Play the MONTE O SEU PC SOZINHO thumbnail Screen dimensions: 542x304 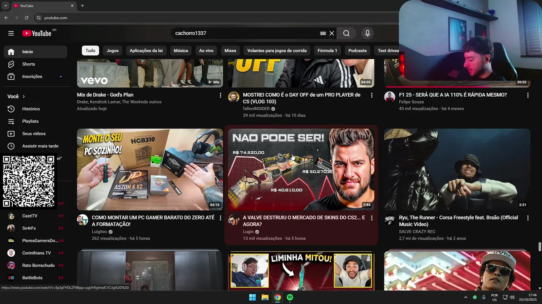pos(150,169)
